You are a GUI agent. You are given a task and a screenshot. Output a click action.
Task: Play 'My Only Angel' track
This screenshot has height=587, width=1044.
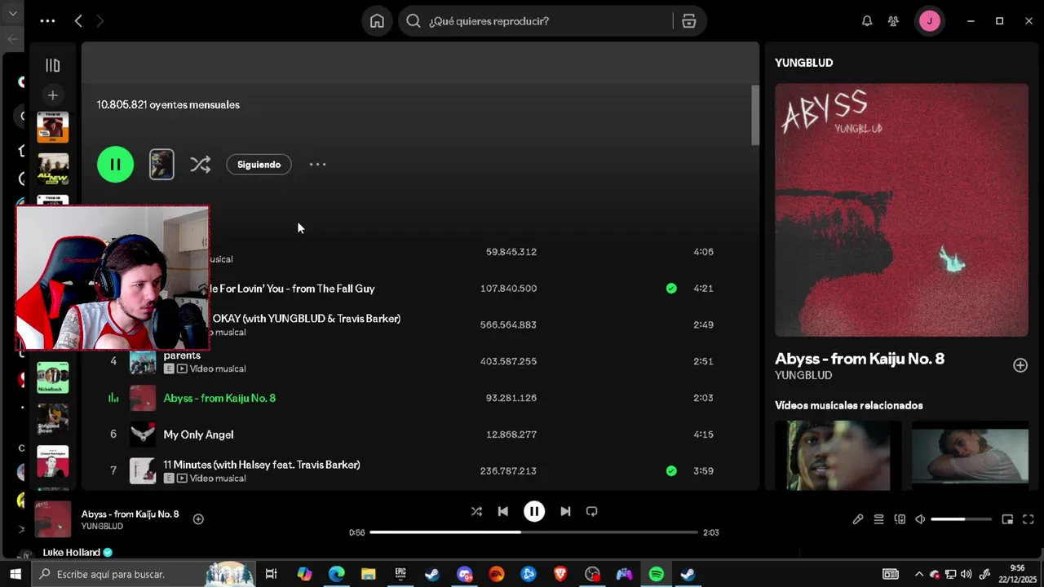198,435
